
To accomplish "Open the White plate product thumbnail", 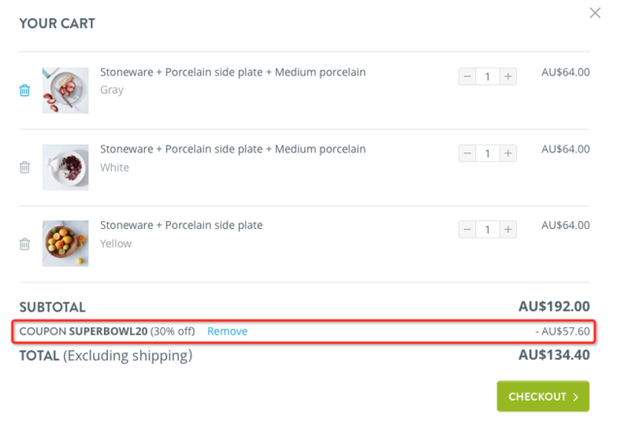I will pyautogui.click(x=65, y=167).
